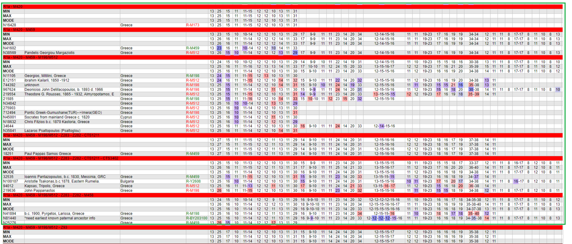Click kit number N45001
This screenshot has width=572, height=244.
tap(10, 117)
